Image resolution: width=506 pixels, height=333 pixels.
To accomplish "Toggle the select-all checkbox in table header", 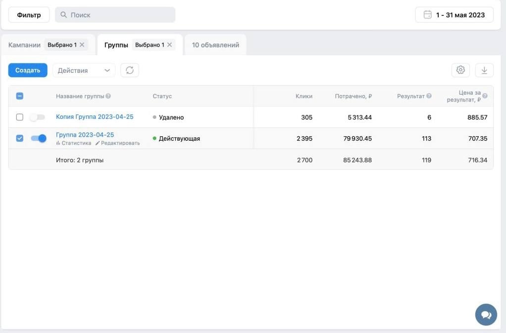I will 20,96.
